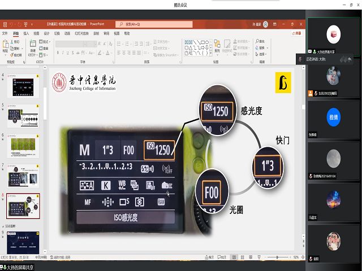Switch to the Animations (动画) tab

pos(67,33)
